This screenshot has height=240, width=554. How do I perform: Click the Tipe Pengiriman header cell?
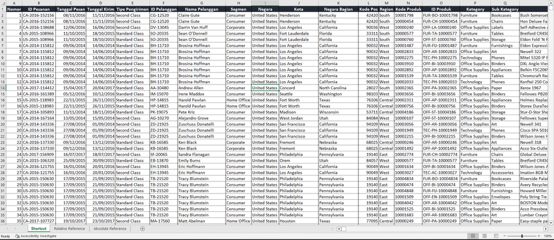pyautogui.click(x=133, y=9)
